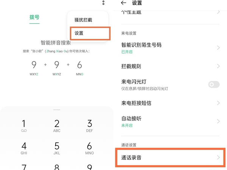Expand the 拦截规则 entry arrow
This screenshot has width=227, height=170.
click(x=218, y=66)
